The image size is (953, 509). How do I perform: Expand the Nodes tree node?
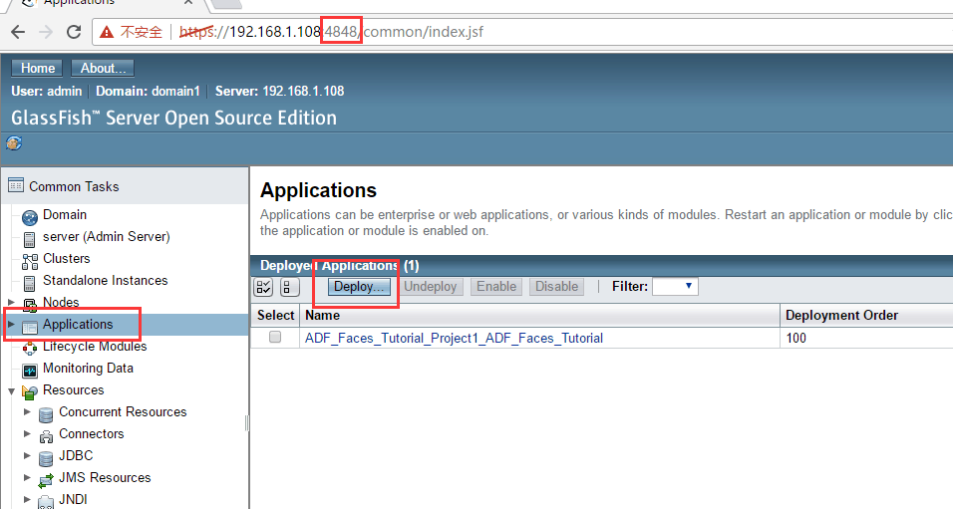[x=11, y=301]
